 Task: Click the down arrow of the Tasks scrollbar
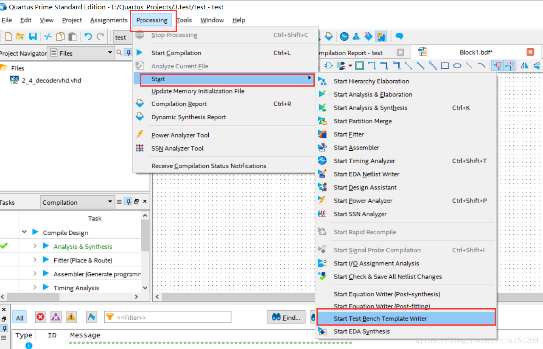click(145, 287)
